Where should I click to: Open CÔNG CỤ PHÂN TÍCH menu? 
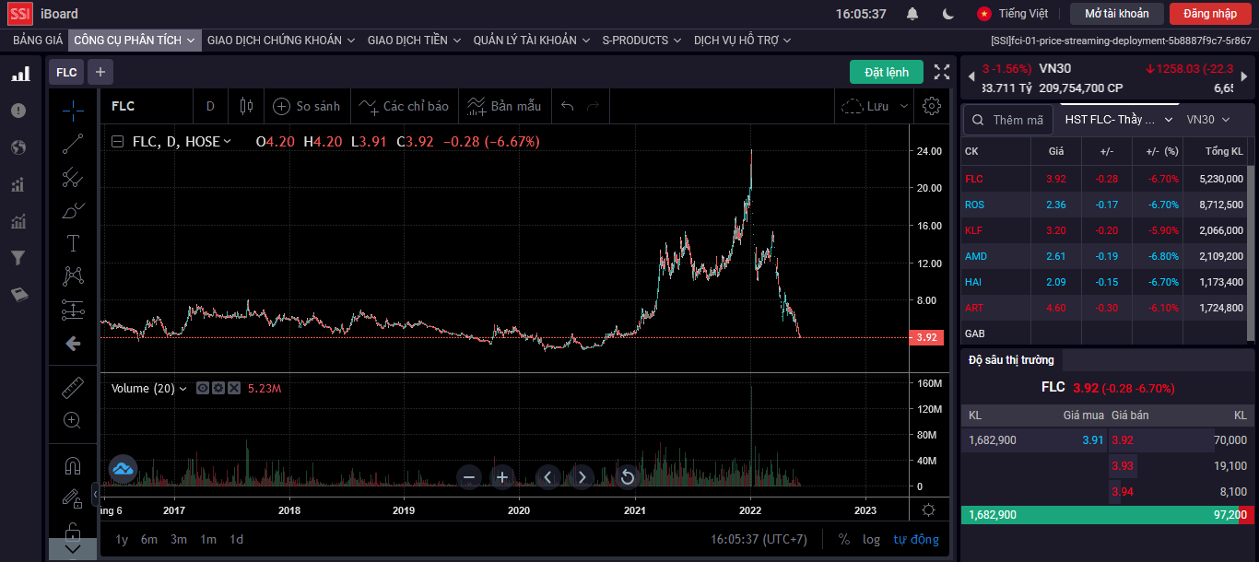point(135,41)
